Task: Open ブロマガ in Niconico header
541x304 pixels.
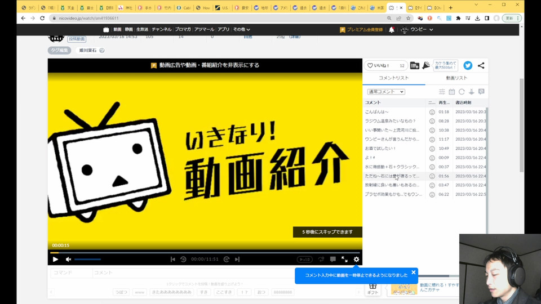Action: [183, 29]
